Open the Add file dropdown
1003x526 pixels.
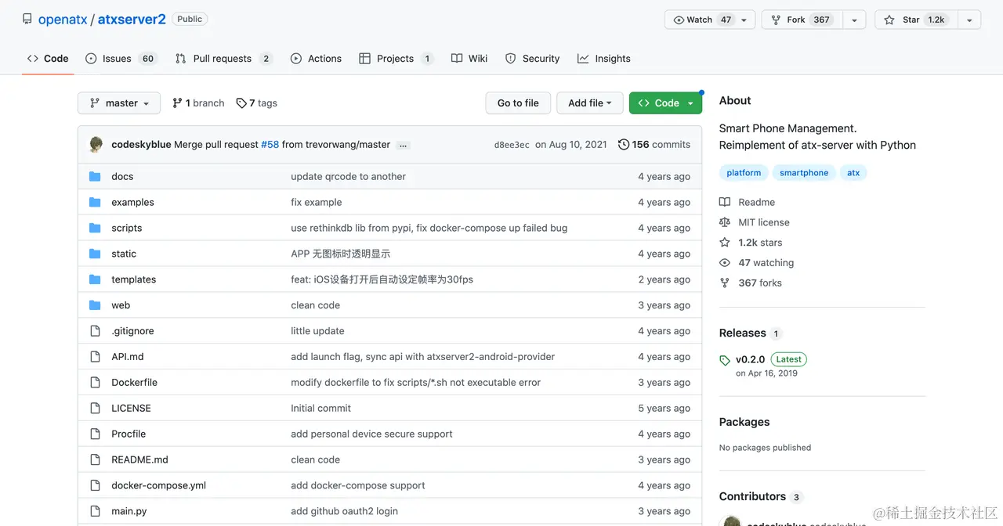[590, 103]
